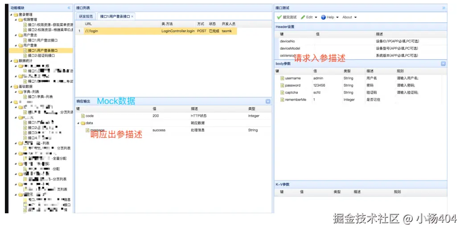The height and width of the screenshot is (232, 464).
Task: Open 接口1:权限资源-获取菜单资源 tree item
Action: pyautogui.click(x=50, y=25)
